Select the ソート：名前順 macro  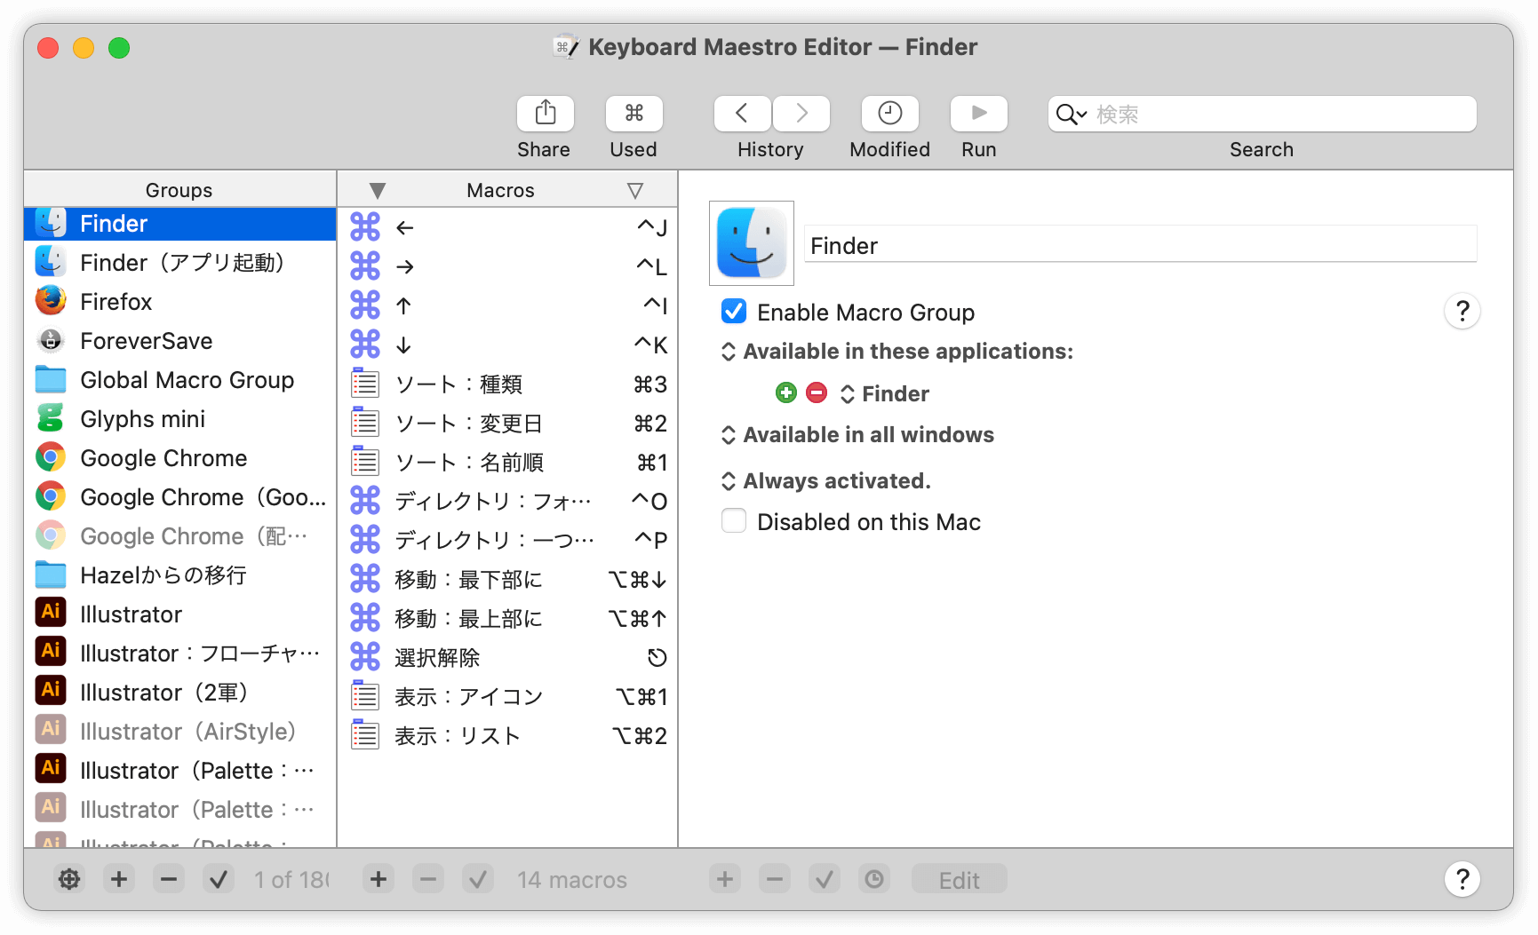click(508, 463)
